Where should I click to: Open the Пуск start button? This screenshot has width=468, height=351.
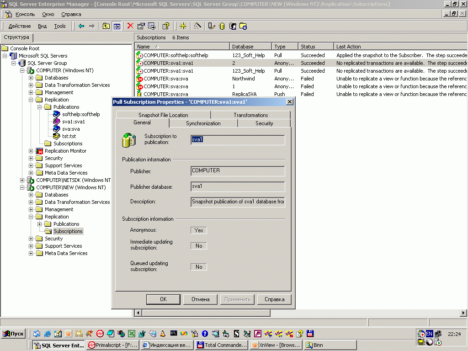pos(13,334)
